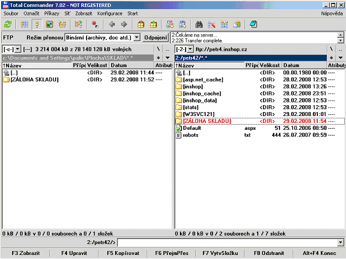
Task: Open the Označit menu
Action: [32, 13]
